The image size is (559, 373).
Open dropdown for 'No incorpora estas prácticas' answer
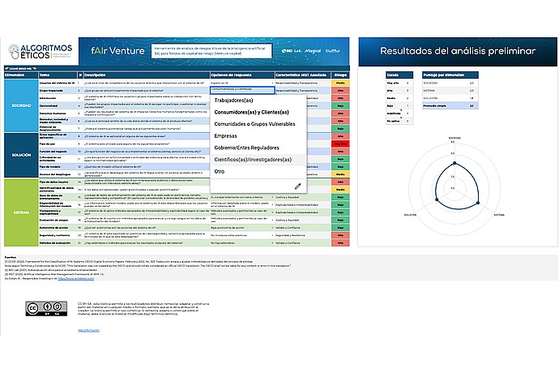pos(273,235)
